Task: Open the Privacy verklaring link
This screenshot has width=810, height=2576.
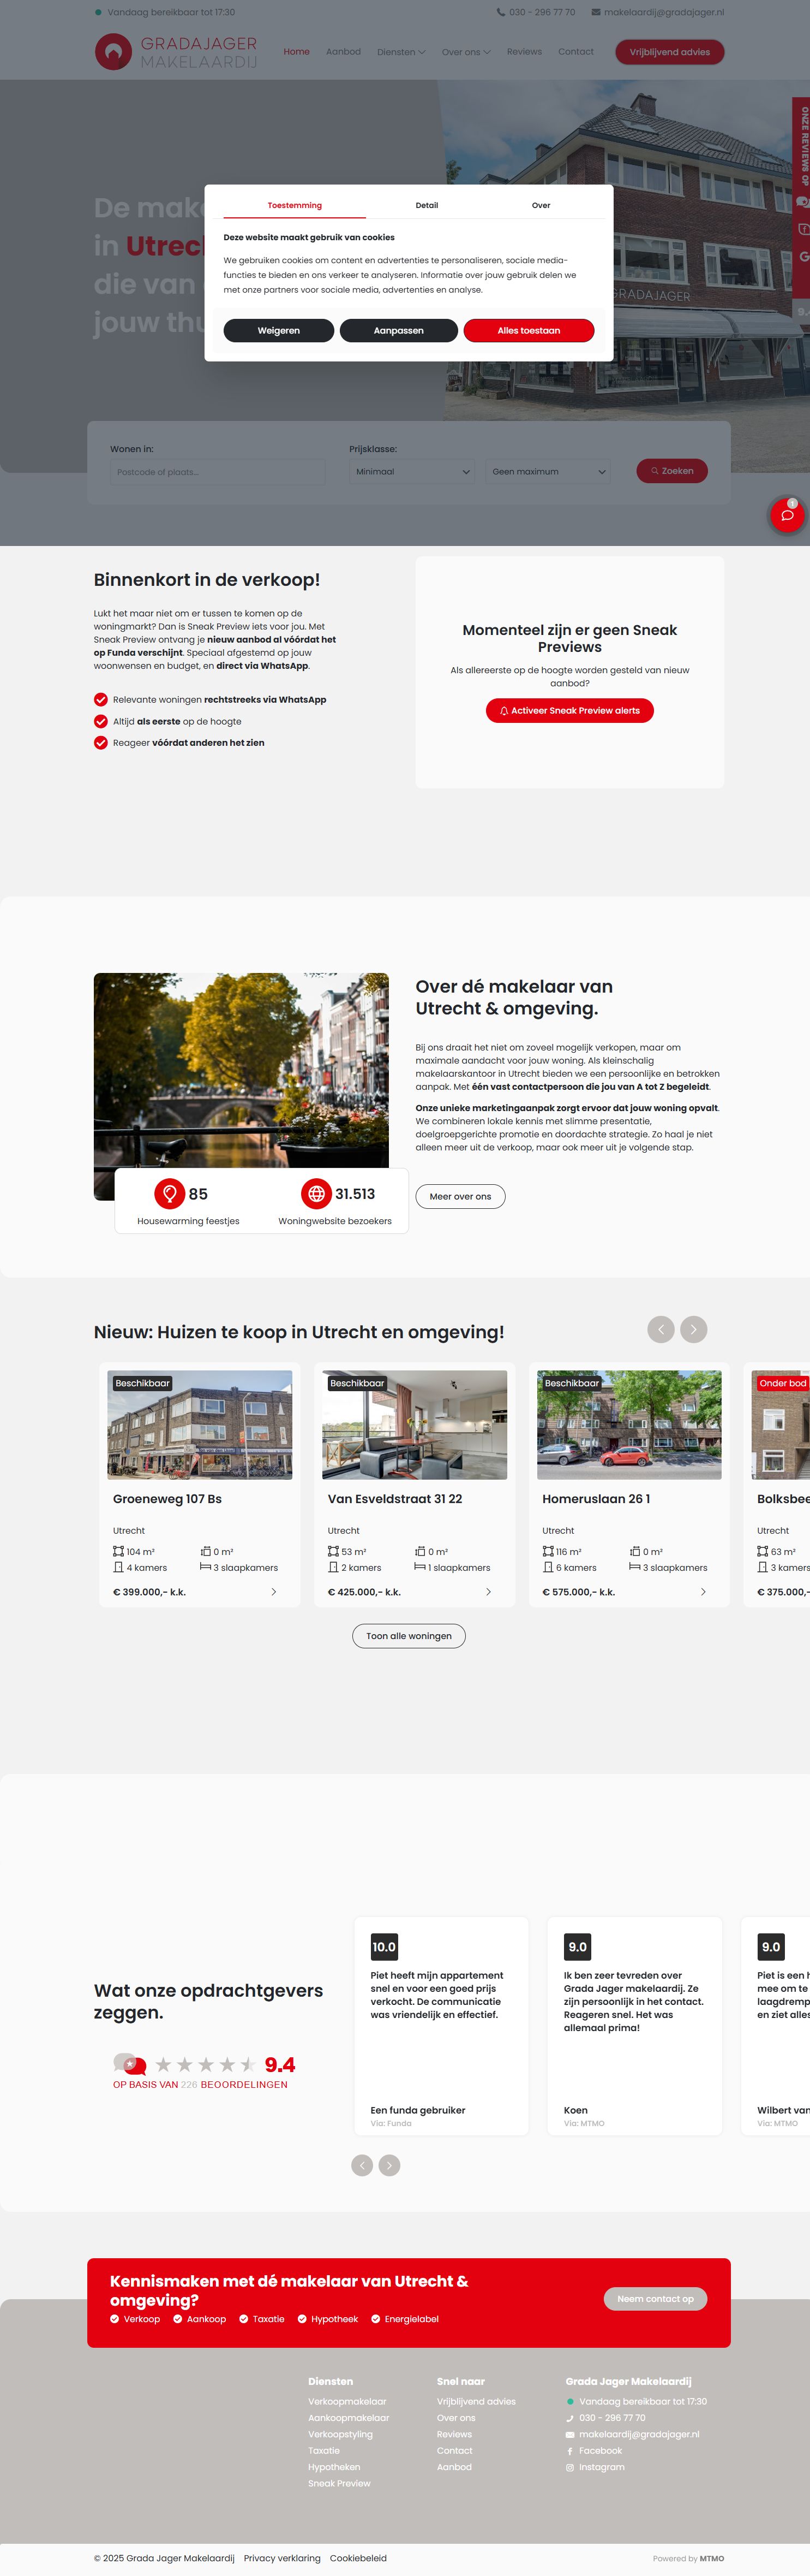Action: click(x=283, y=2558)
